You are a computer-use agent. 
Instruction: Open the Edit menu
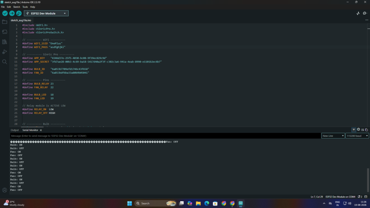9,7
